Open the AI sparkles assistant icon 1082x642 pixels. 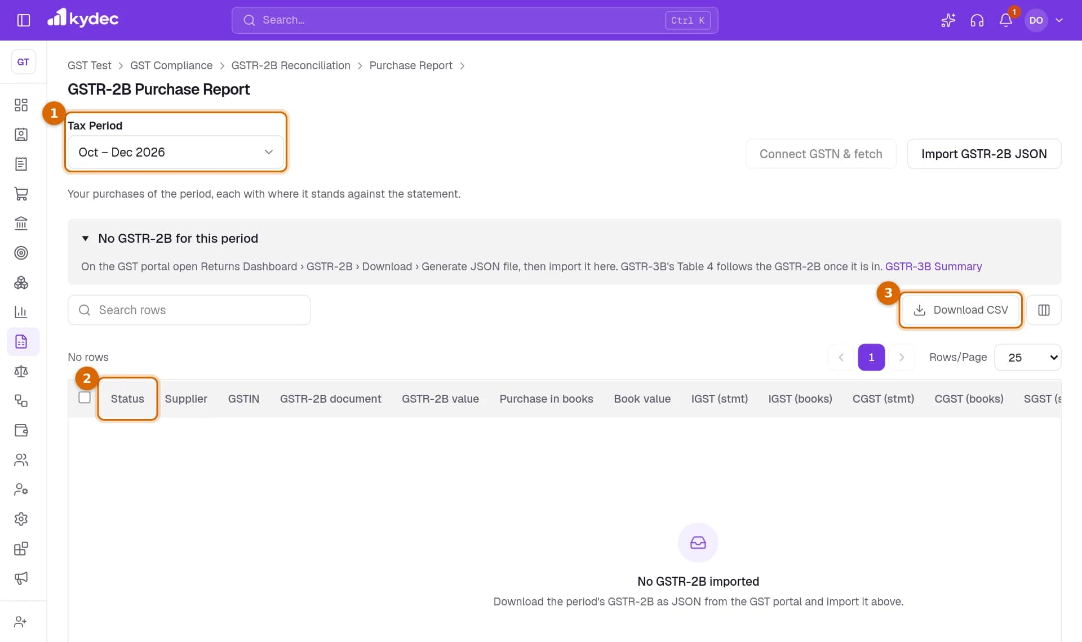pos(948,20)
